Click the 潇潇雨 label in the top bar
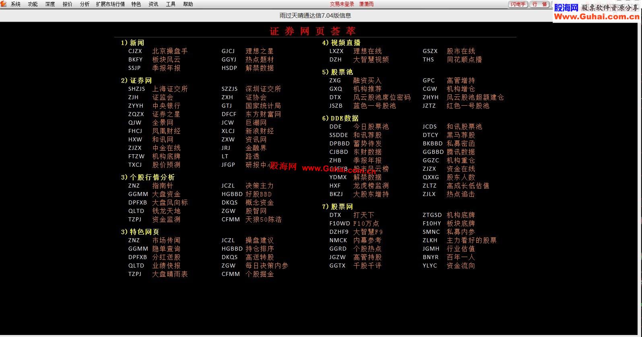Viewport: 642px width, 337px height. point(366,4)
